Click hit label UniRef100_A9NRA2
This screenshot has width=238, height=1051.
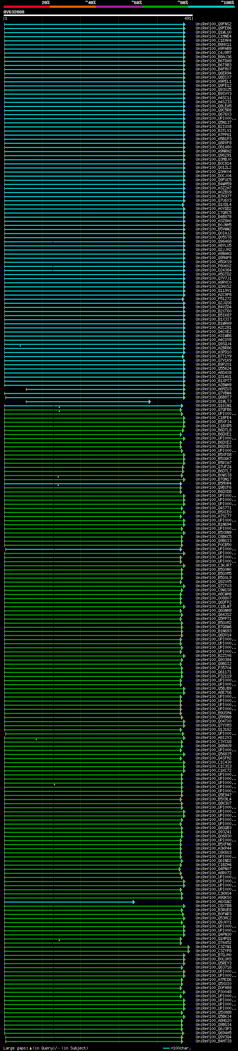[213, 151]
